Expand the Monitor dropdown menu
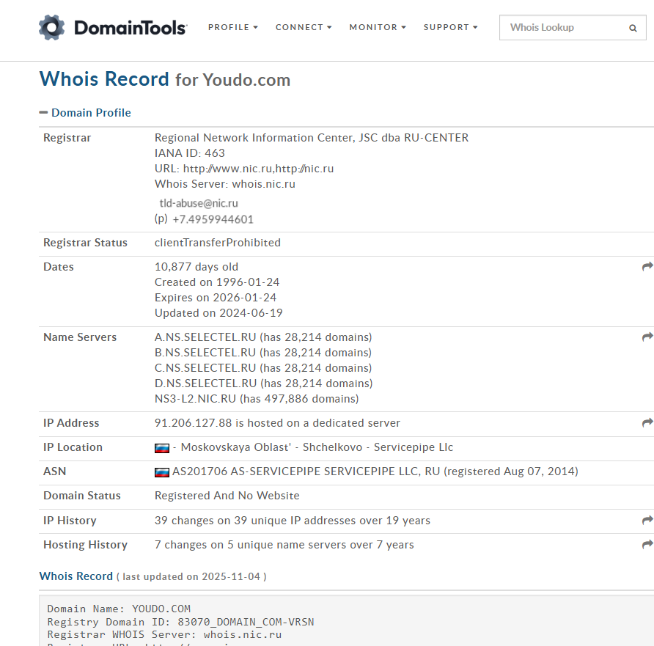The width and height of the screenshot is (654, 646). pyautogui.click(x=378, y=27)
